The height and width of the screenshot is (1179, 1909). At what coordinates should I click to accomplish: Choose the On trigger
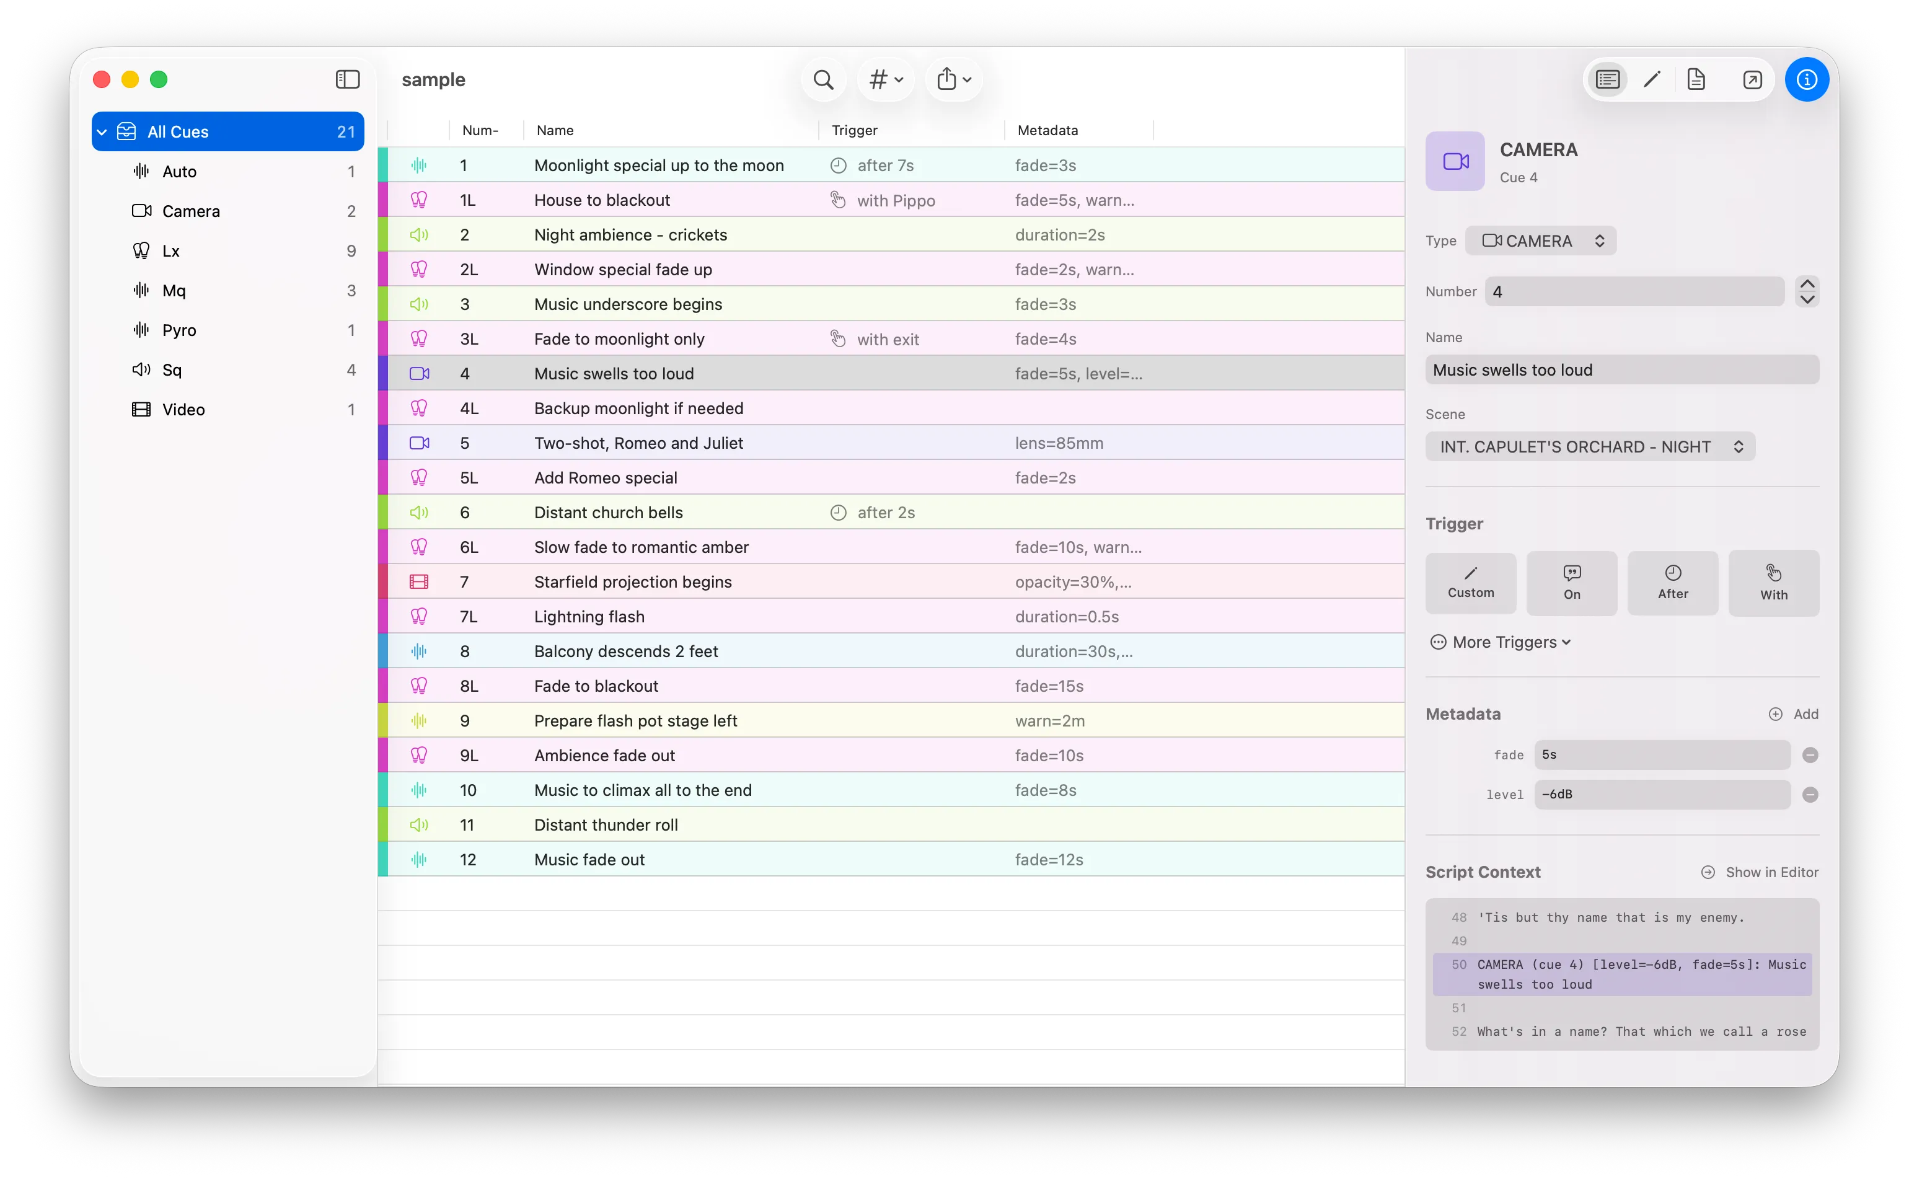click(x=1571, y=583)
